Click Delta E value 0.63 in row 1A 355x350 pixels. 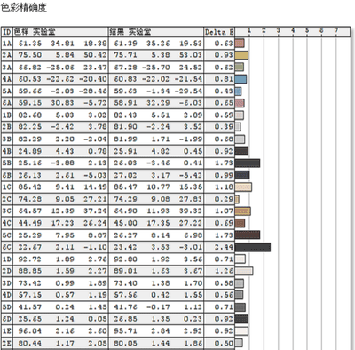pyautogui.click(x=224, y=44)
